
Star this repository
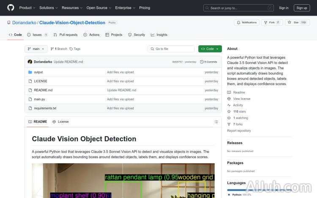pyautogui.click(x=297, y=22)
